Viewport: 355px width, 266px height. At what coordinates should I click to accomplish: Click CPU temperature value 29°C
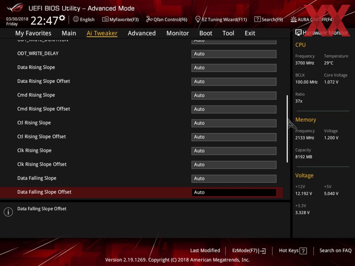329,63
